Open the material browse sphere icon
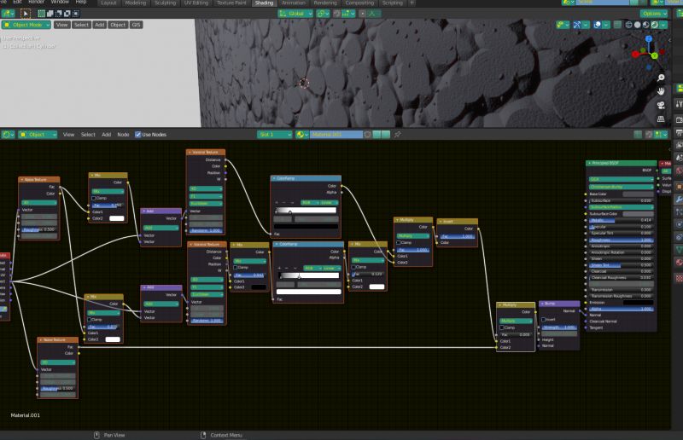The image size is (683, 440). point(302,135)
